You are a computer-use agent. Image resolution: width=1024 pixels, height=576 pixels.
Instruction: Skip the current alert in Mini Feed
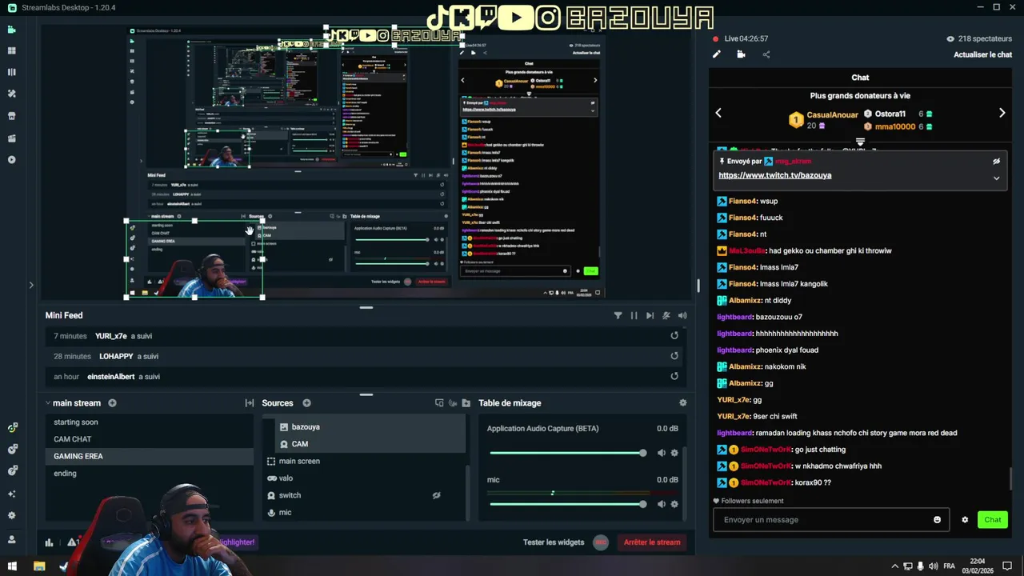pos(650,315)
